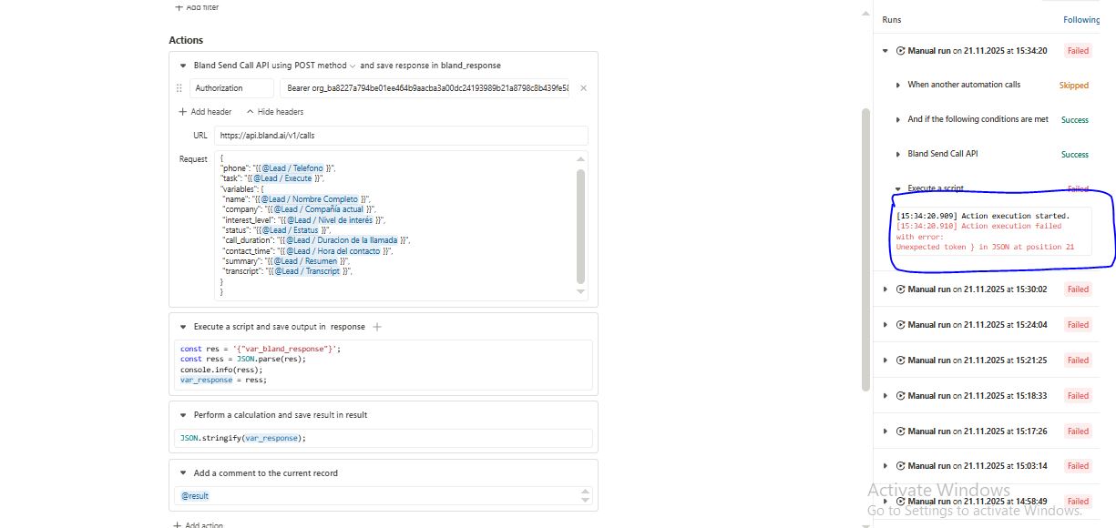The image size is (1116, 528).
Task: Expand the 15:21:25 manual run entry
Action: tap(886, 360)
